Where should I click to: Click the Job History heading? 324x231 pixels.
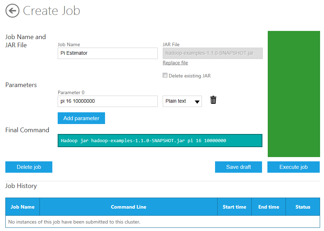21,186
